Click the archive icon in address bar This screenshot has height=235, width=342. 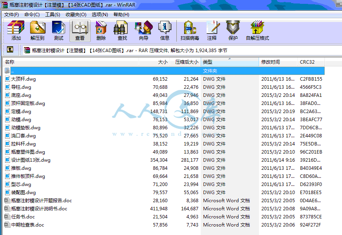pyautogui.click(x=27, y=50)
